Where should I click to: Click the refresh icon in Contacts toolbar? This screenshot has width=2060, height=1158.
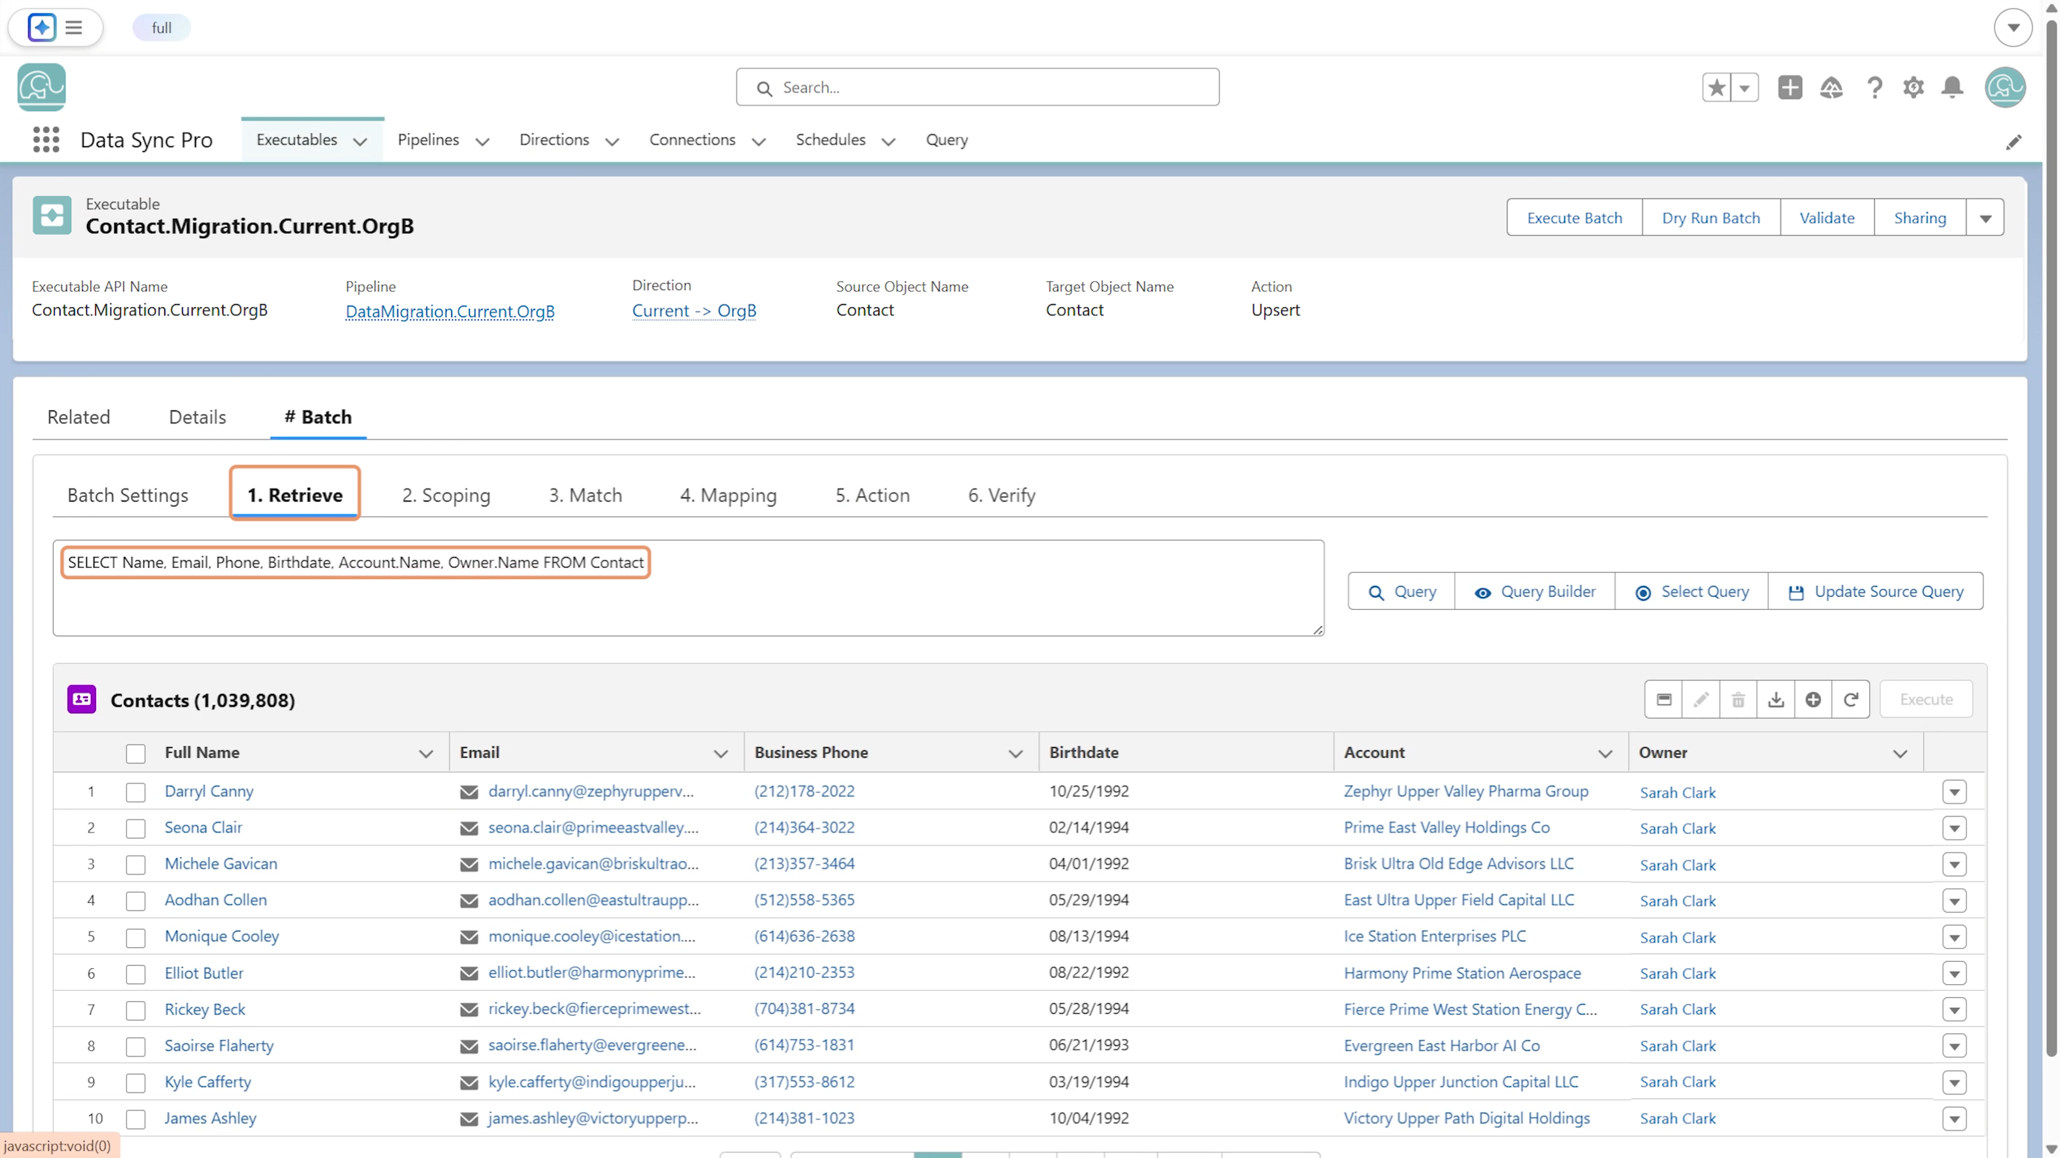coord(1850,699)
